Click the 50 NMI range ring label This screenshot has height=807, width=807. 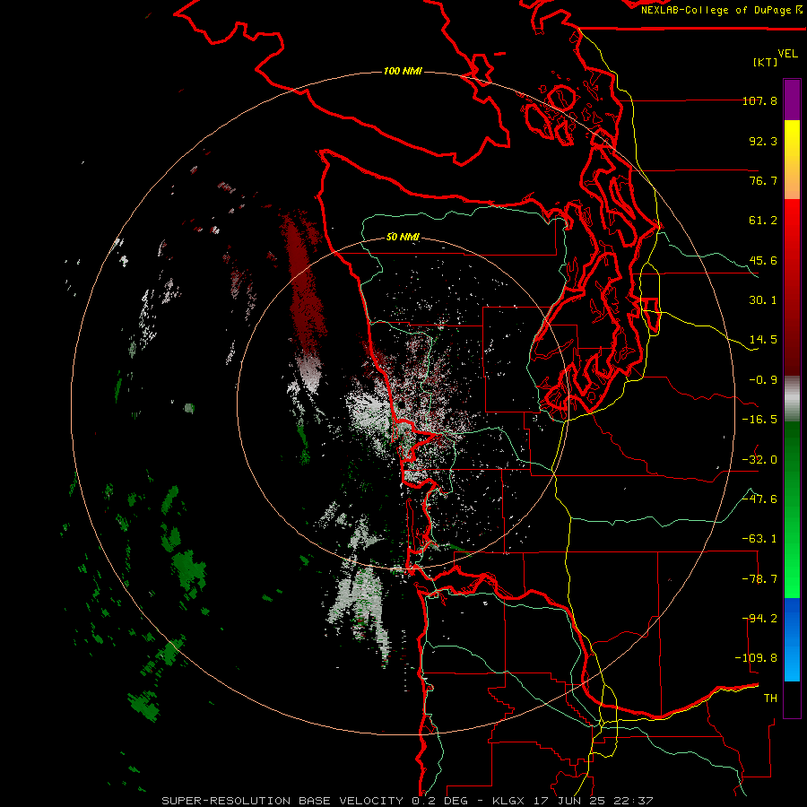(x=403, y=237)
